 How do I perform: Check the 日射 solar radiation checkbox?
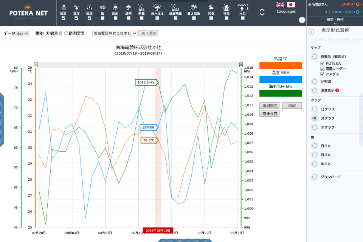point(116,18)
